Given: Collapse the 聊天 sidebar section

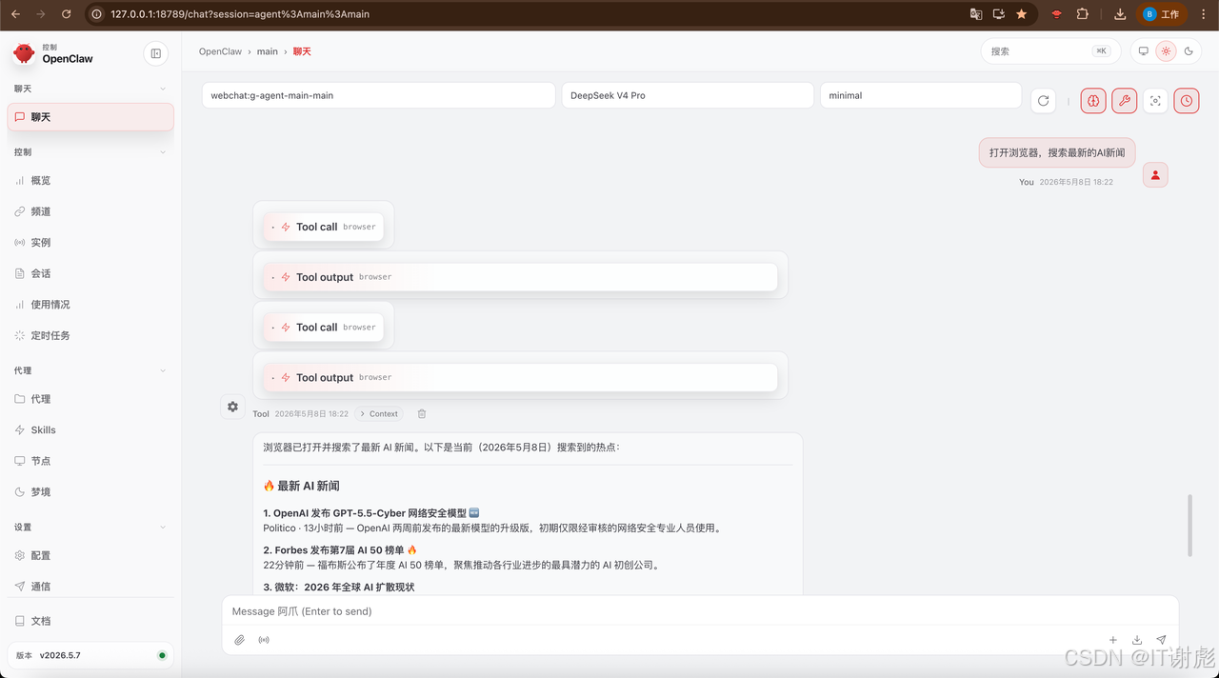Looking at the screenshot, I should (x=90, y=89).
